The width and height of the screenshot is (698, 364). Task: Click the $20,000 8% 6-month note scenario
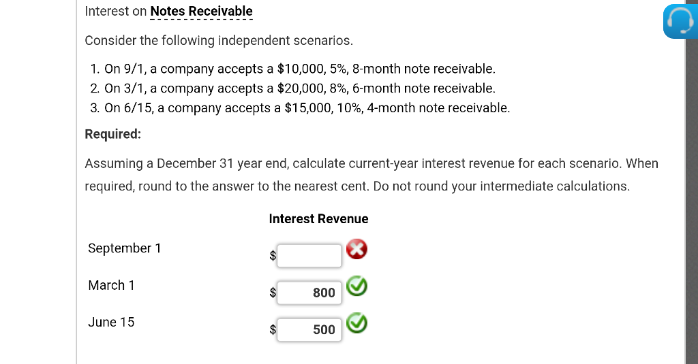[x=300, y=88]
